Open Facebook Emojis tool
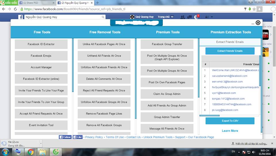This screenshot has width=276, height=156. pyautogui.click(x=41, y=56)
